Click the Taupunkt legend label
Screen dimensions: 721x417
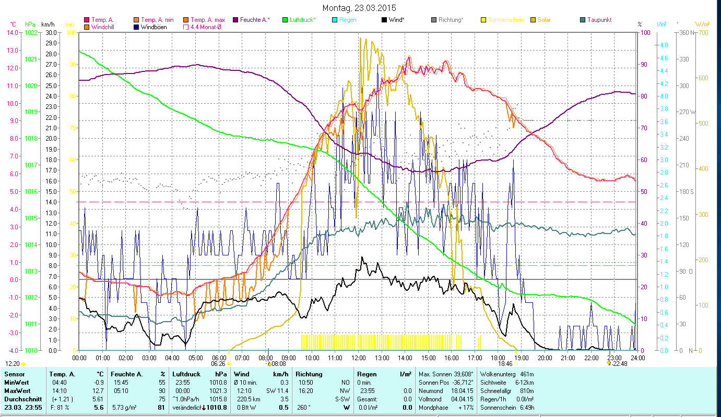tap(599, 20)
